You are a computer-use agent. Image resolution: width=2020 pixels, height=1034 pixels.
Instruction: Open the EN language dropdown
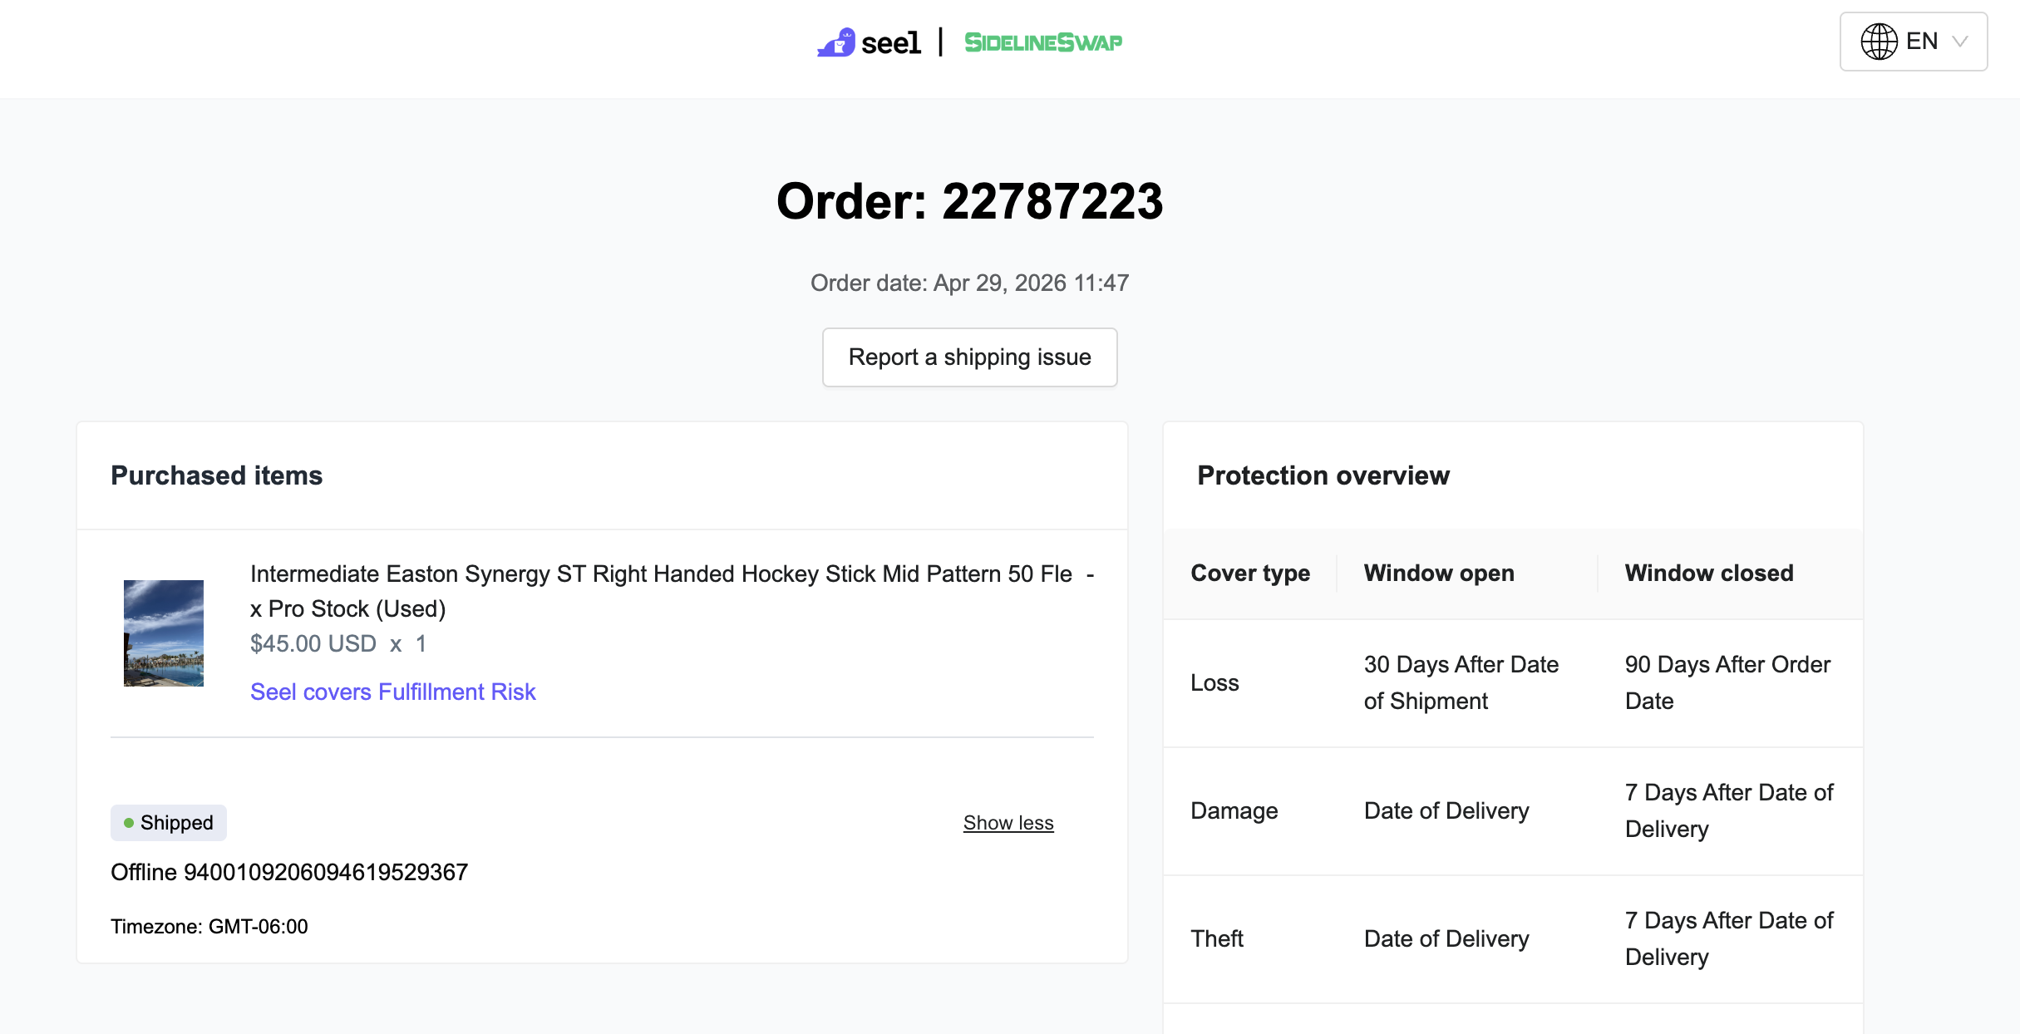click(1914, 42)
